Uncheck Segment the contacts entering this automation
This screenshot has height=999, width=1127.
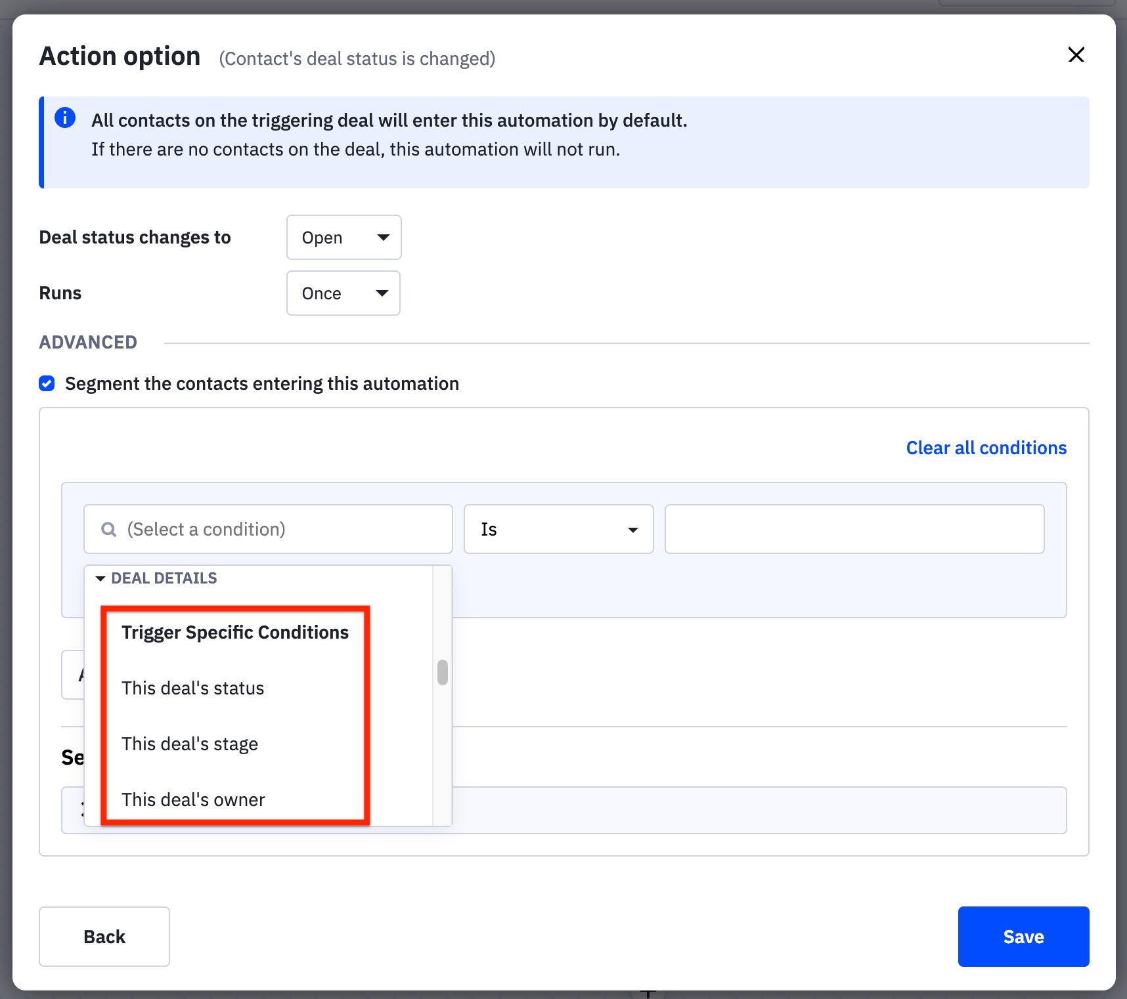point(47,383)
